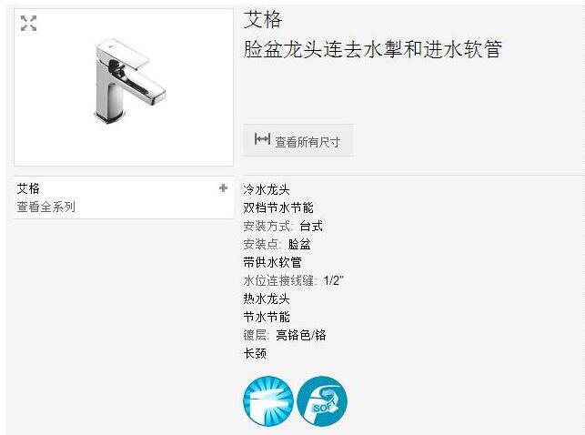Click the 安装点: 脸盆 specification line

pyautogui.click(x=277, y=245)
